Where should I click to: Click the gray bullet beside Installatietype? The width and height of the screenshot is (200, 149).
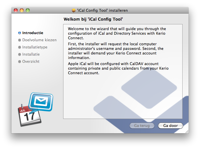click(x=19, y=47)
